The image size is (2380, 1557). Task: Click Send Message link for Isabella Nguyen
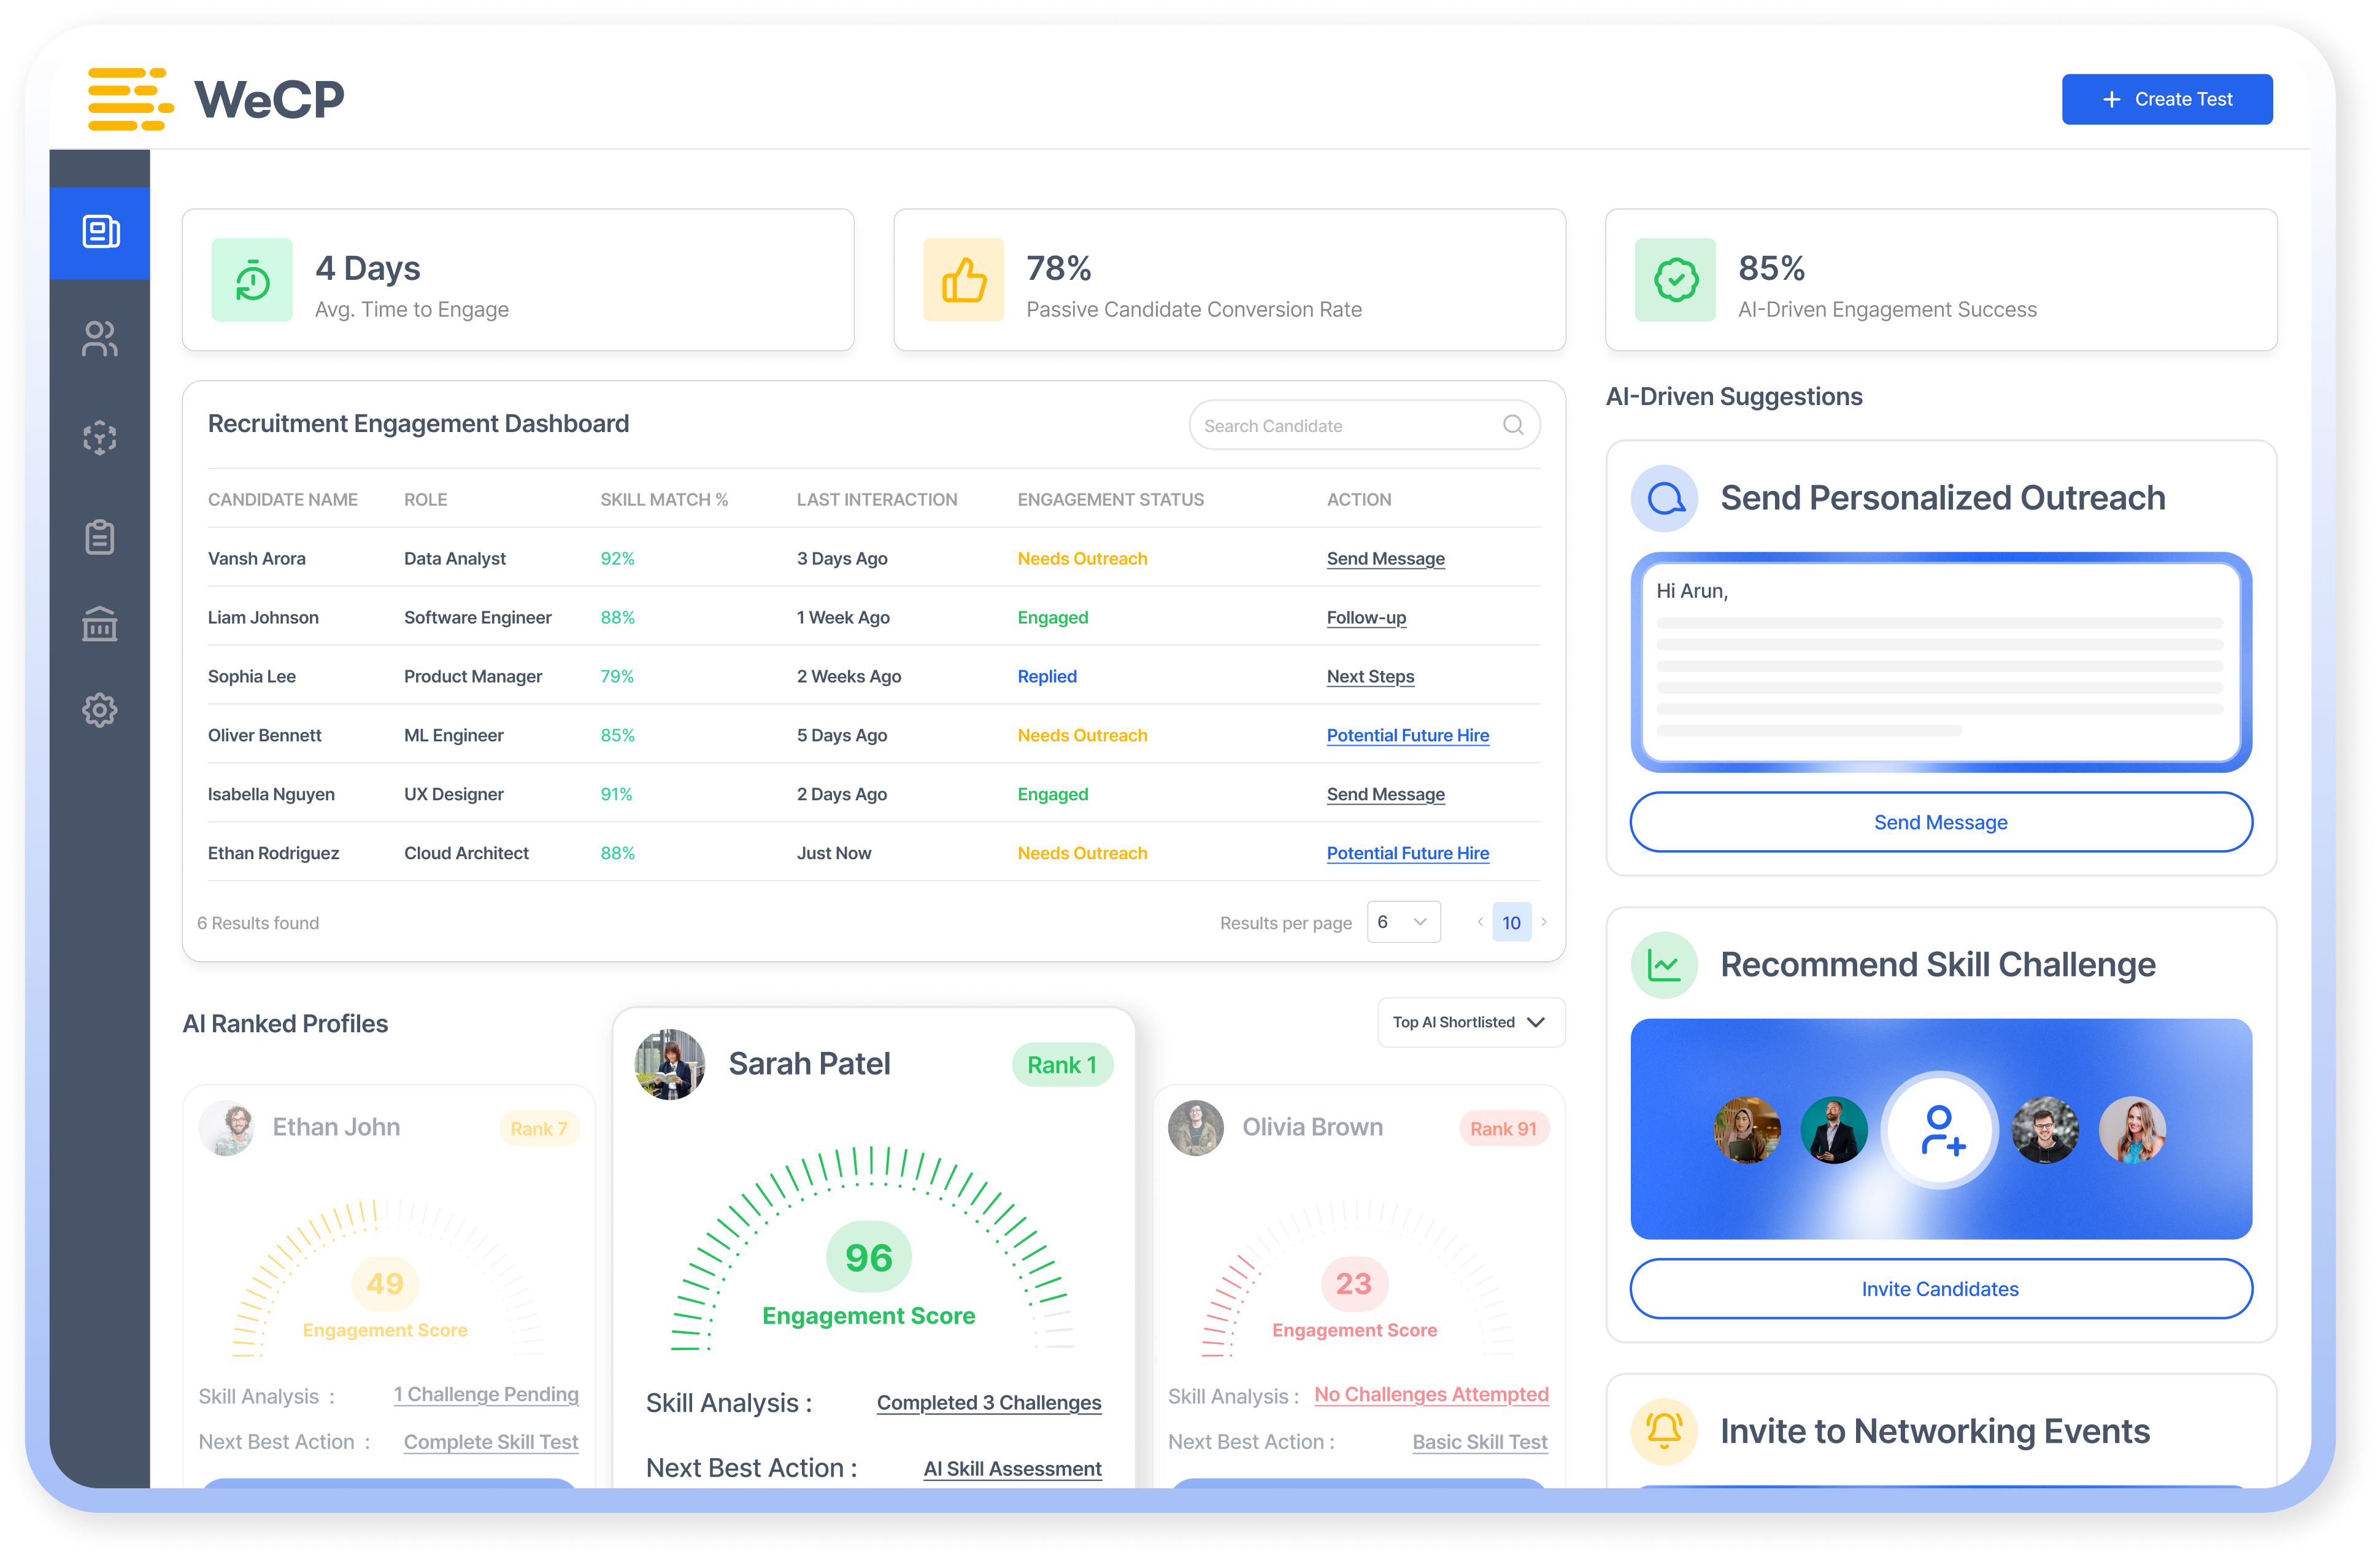pos(1386,795)
